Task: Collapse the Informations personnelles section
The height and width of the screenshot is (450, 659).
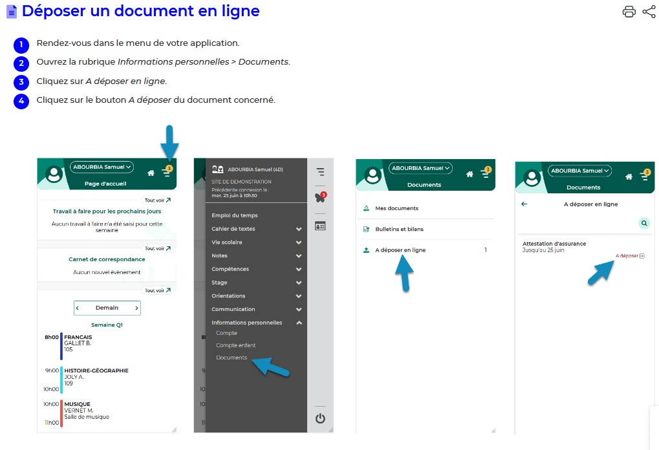Action: [x=298, y=323]
